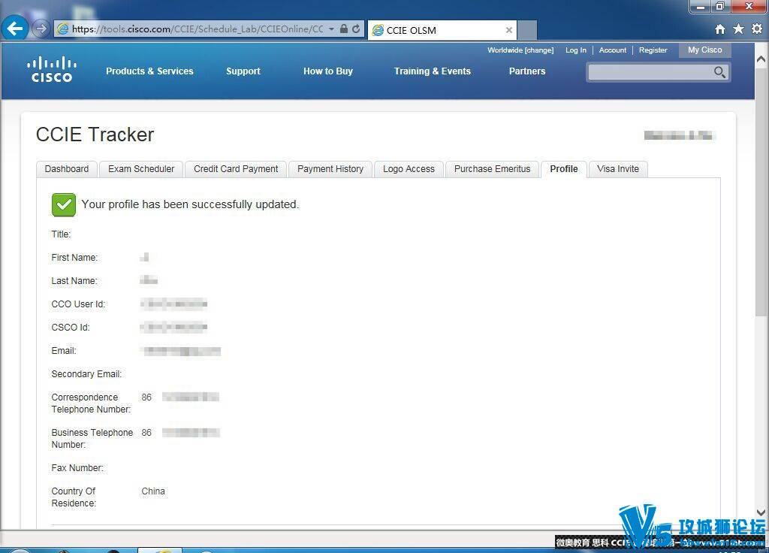Click the Account link
The height and width of the screenshot is (553, 769).
(x=613, y=50)
